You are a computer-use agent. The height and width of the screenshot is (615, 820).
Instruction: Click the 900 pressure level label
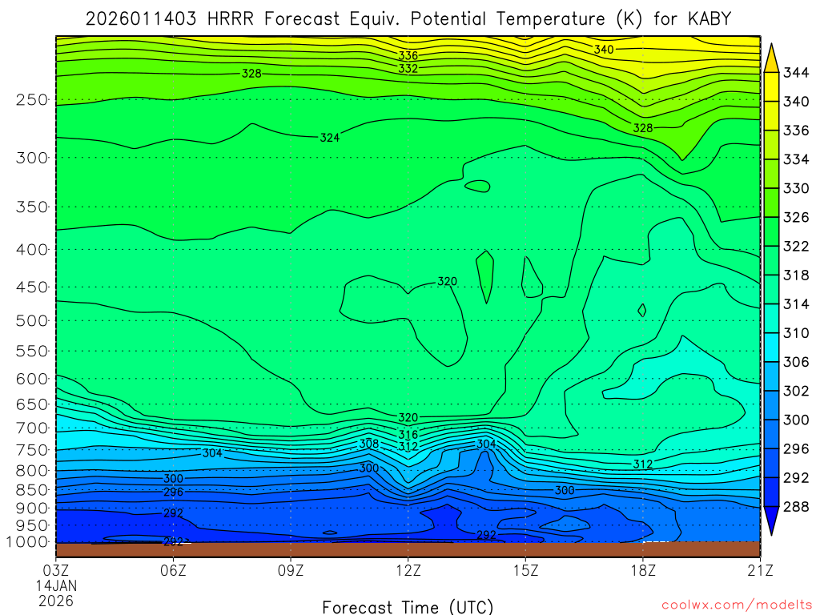click(32, 508)
